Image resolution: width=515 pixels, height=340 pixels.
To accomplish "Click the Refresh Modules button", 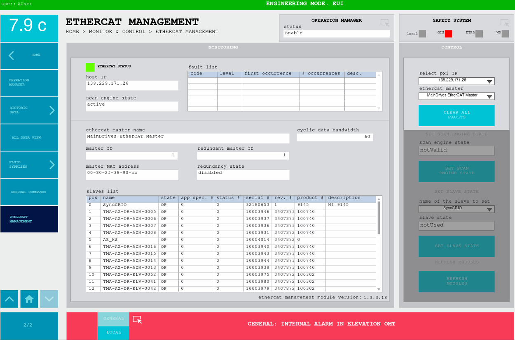I will click(456, 281).
